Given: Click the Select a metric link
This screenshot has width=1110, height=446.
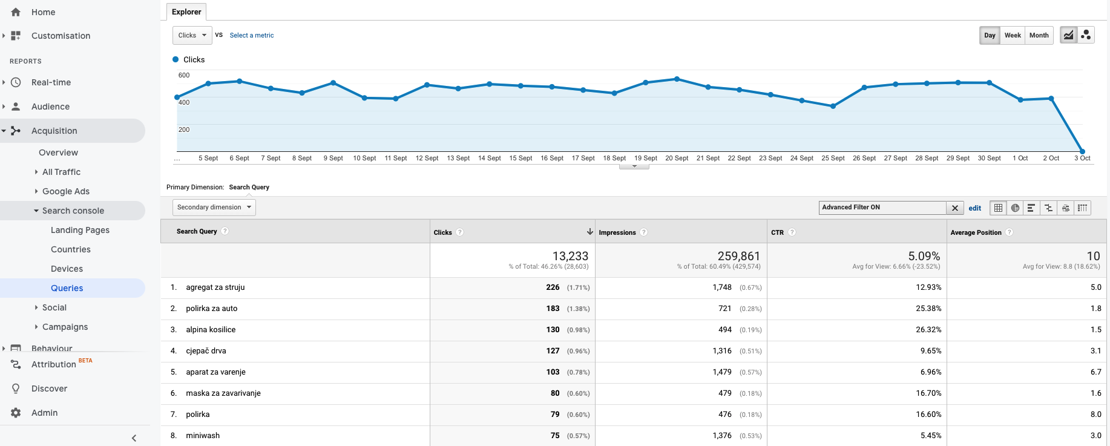Looking at the screenshot, I should pos(252,35).
